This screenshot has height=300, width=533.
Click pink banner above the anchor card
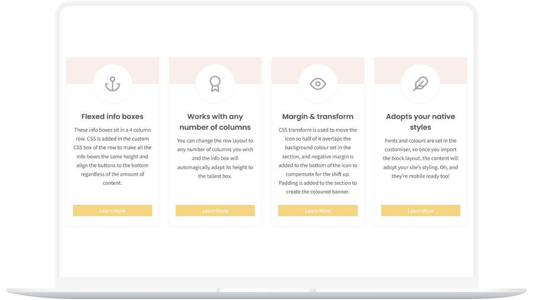(79, 71)
